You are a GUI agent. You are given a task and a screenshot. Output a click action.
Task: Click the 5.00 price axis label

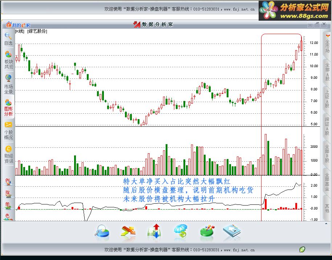click(x=314, y=124)
